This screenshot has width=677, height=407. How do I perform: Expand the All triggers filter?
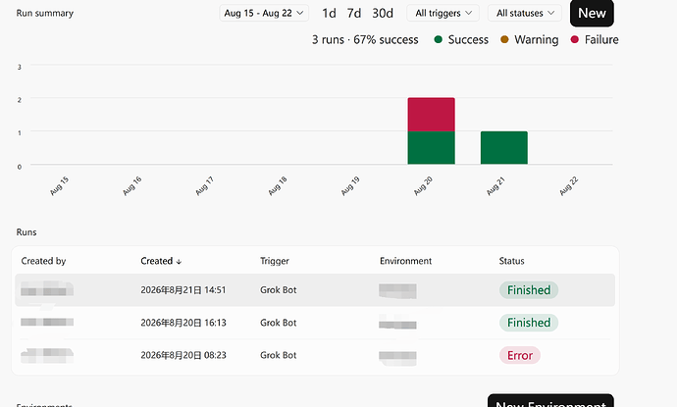pyautogui.click(x=443, y=13)
